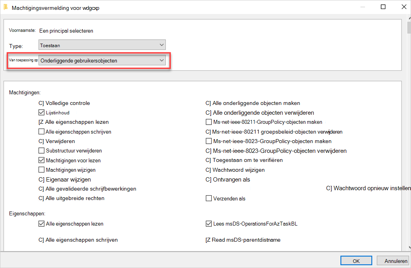Maximize the Machtigingsvermelding window
The height and width of the screenshot is (268, 411).
pyautogui.click(x=383, y=7)
